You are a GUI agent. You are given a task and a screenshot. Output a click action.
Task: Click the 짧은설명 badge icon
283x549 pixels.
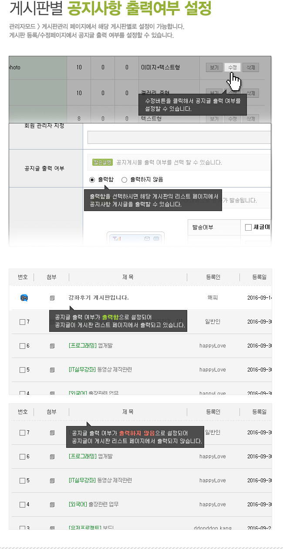[x=103, y=162]
